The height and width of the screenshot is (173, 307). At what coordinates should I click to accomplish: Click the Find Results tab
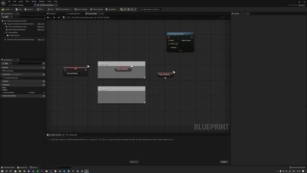pyautogui.click(x=72, y=135)
